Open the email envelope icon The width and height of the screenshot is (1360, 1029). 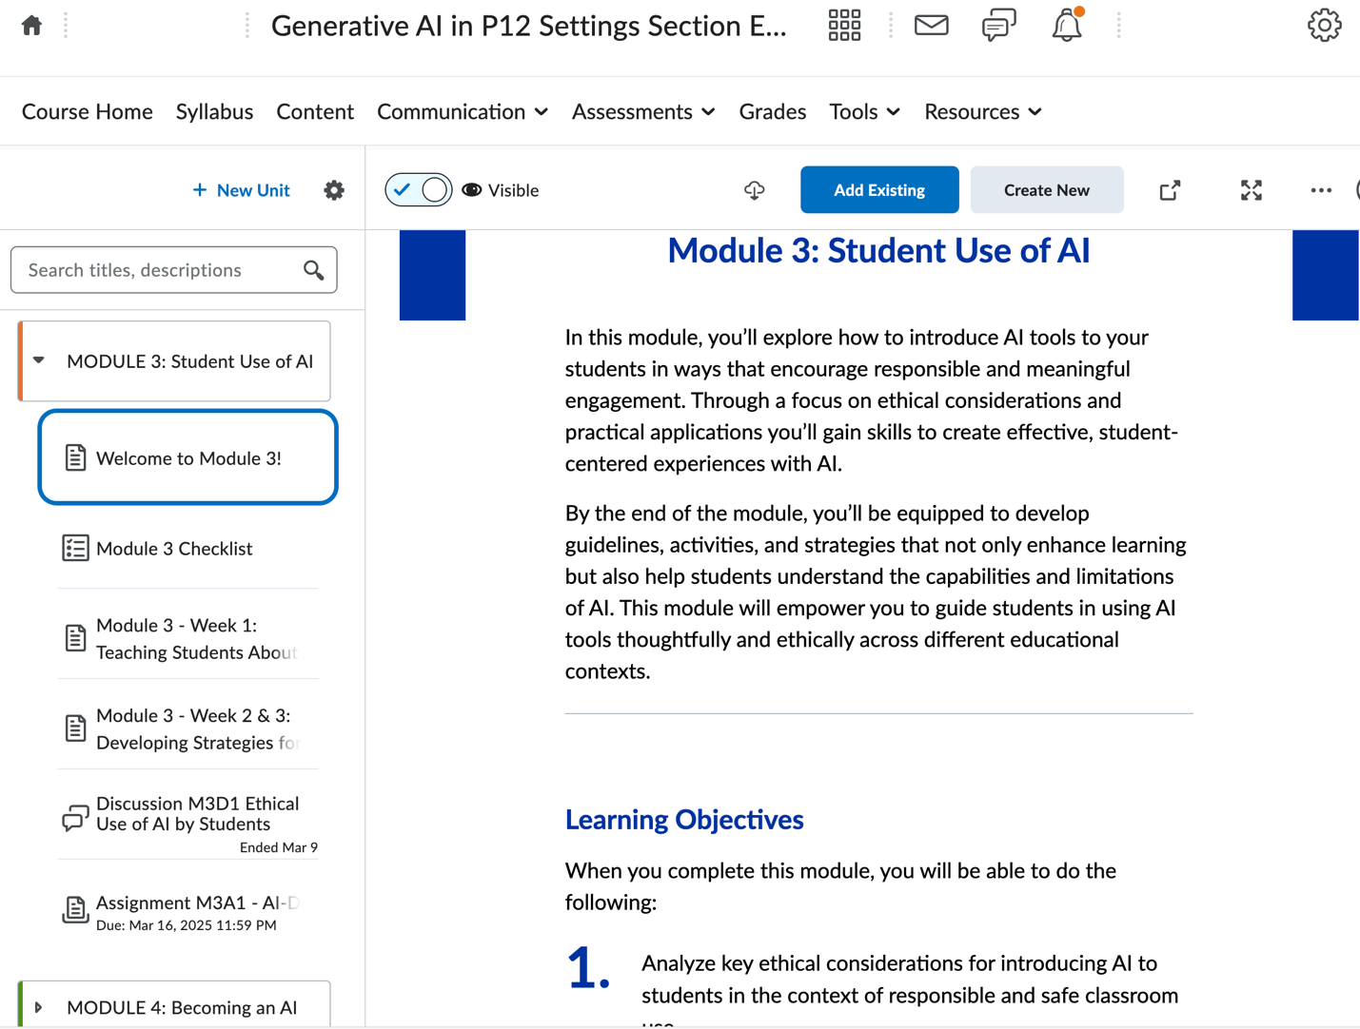click(x=931, y=25)
